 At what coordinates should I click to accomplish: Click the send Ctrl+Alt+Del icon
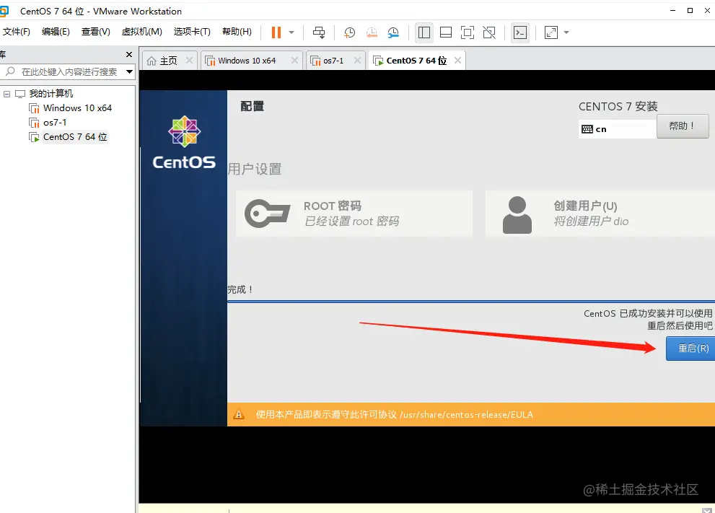coord(319,32)
